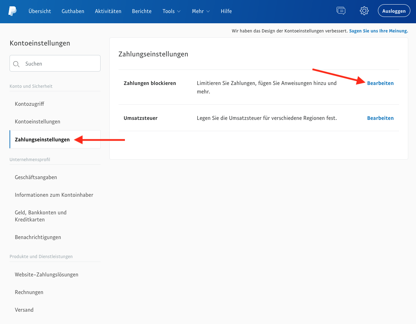Select Geld, Bankkonten und Kreditkarten
This screenshot has height=324, width=416.
pyautogui.click(x=41, y=216)
